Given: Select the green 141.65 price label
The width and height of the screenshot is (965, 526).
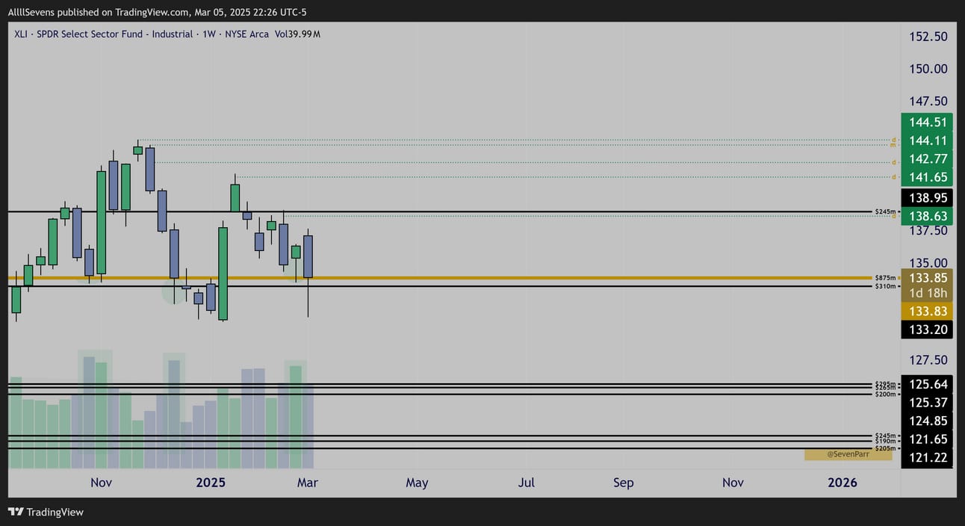Looking at the screenshot, I should point(927,177).
